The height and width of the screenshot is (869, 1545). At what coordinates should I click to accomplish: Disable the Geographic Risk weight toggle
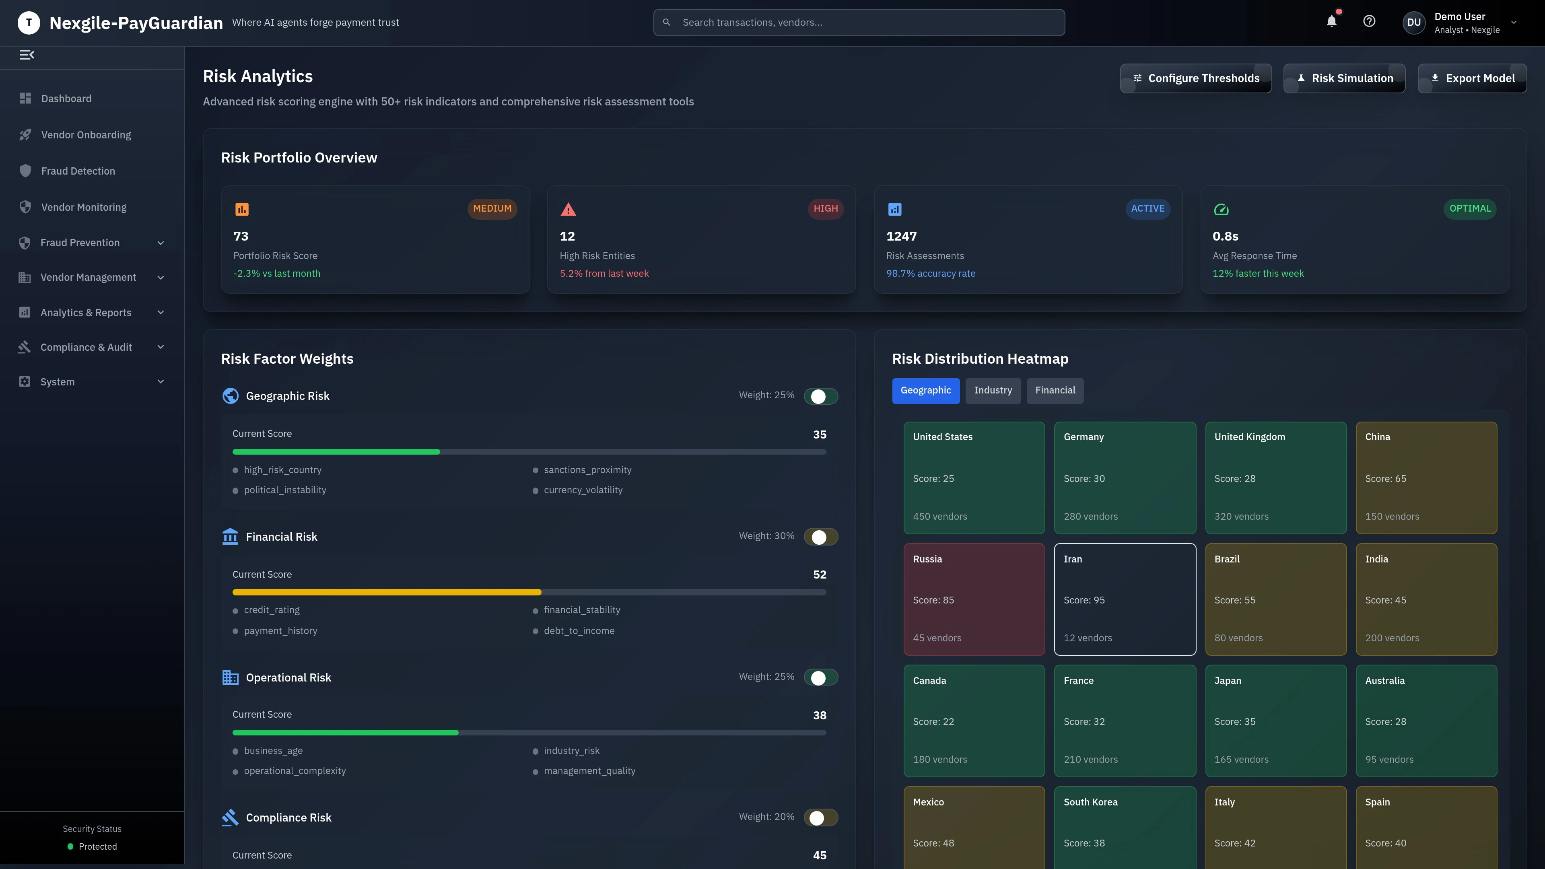pyautogui.click(x=821, y=396)
